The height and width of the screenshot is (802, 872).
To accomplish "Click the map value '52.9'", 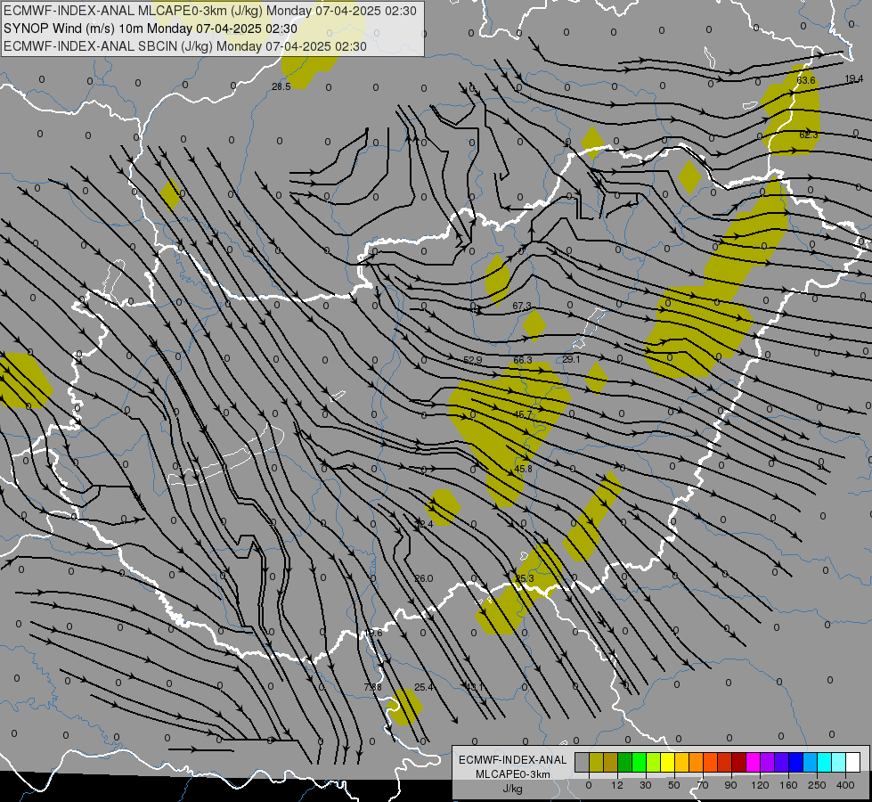I will [473, 360].
